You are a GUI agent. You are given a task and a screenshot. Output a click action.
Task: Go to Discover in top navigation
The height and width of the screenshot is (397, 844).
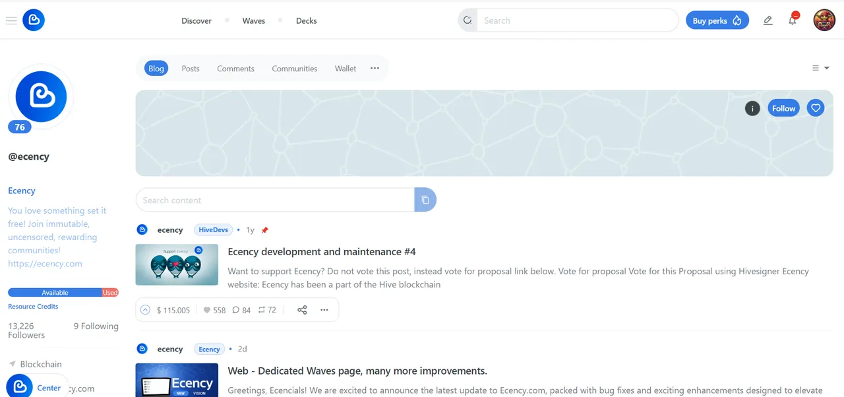coord(196,20)
